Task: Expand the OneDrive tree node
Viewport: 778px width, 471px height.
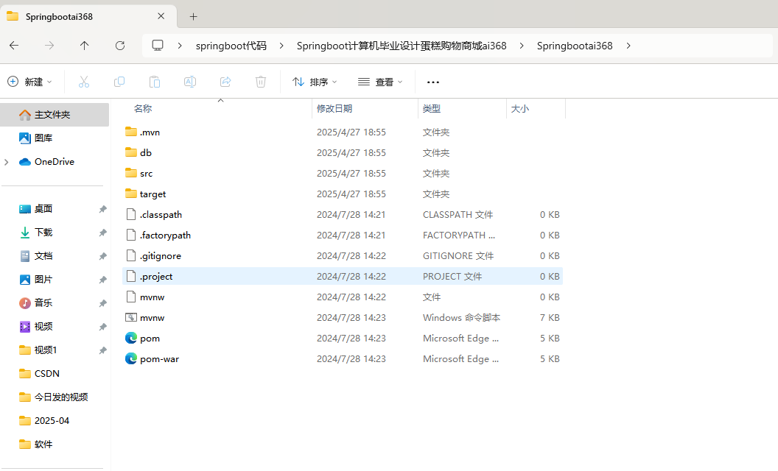Action: [x=7, y=162]
